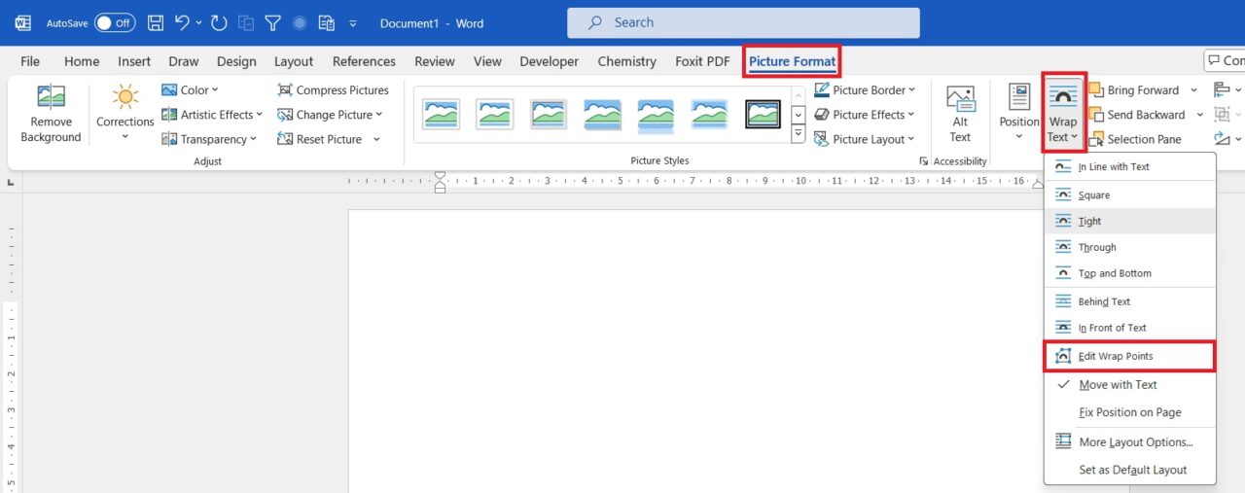This screenshot has width=1245, height=493.
Task: Switch to the Layout tab
Action: coord(293,61)
